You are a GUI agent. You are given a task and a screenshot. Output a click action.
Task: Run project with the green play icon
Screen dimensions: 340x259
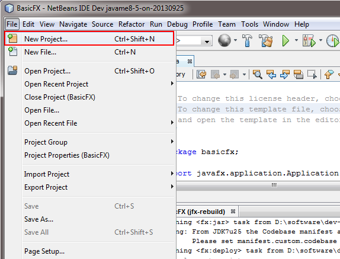(x=286, y=40)
